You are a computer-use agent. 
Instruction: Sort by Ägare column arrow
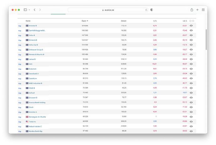(87, 21)
